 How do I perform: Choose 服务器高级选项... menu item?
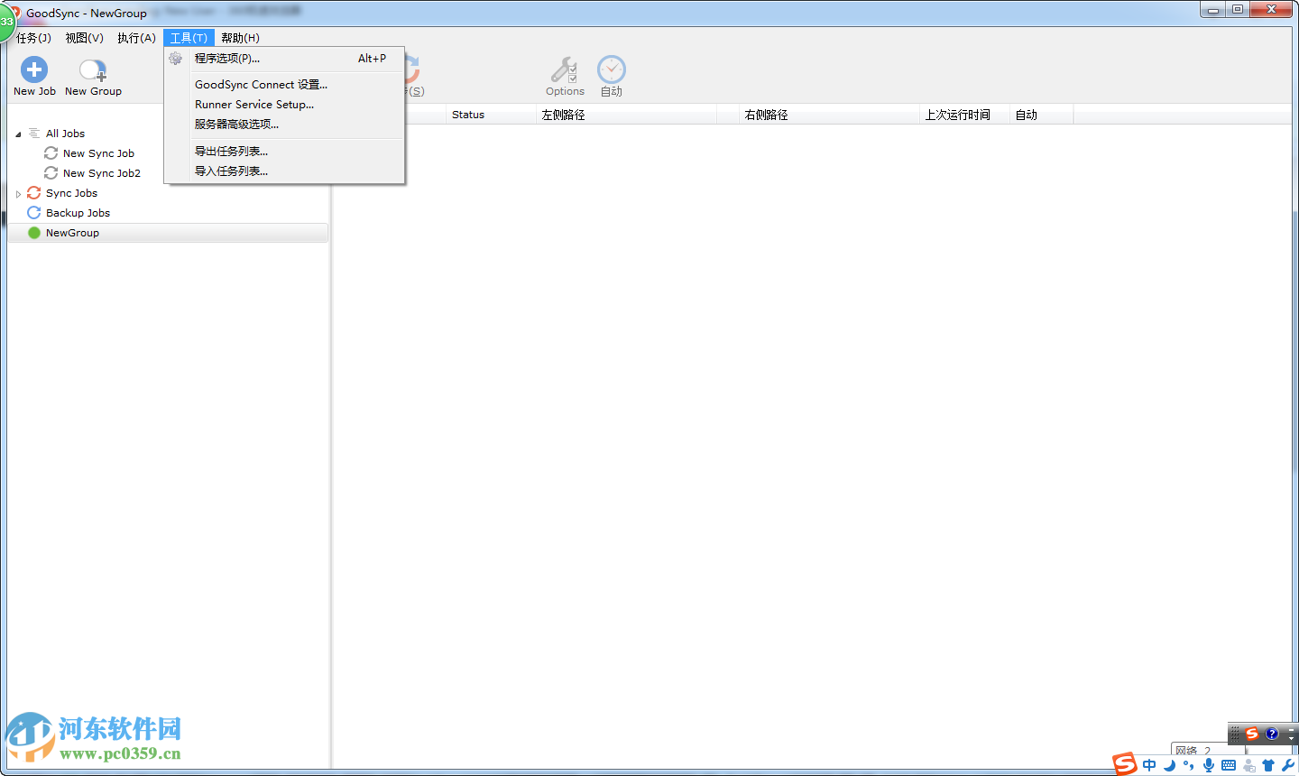click(x=284, y=125)
